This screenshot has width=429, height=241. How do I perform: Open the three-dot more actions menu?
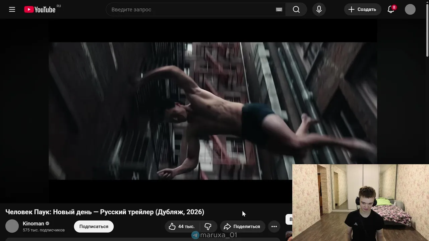pos(274,227)
